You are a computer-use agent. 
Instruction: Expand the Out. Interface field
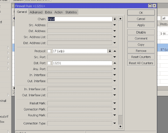(115, 81)
